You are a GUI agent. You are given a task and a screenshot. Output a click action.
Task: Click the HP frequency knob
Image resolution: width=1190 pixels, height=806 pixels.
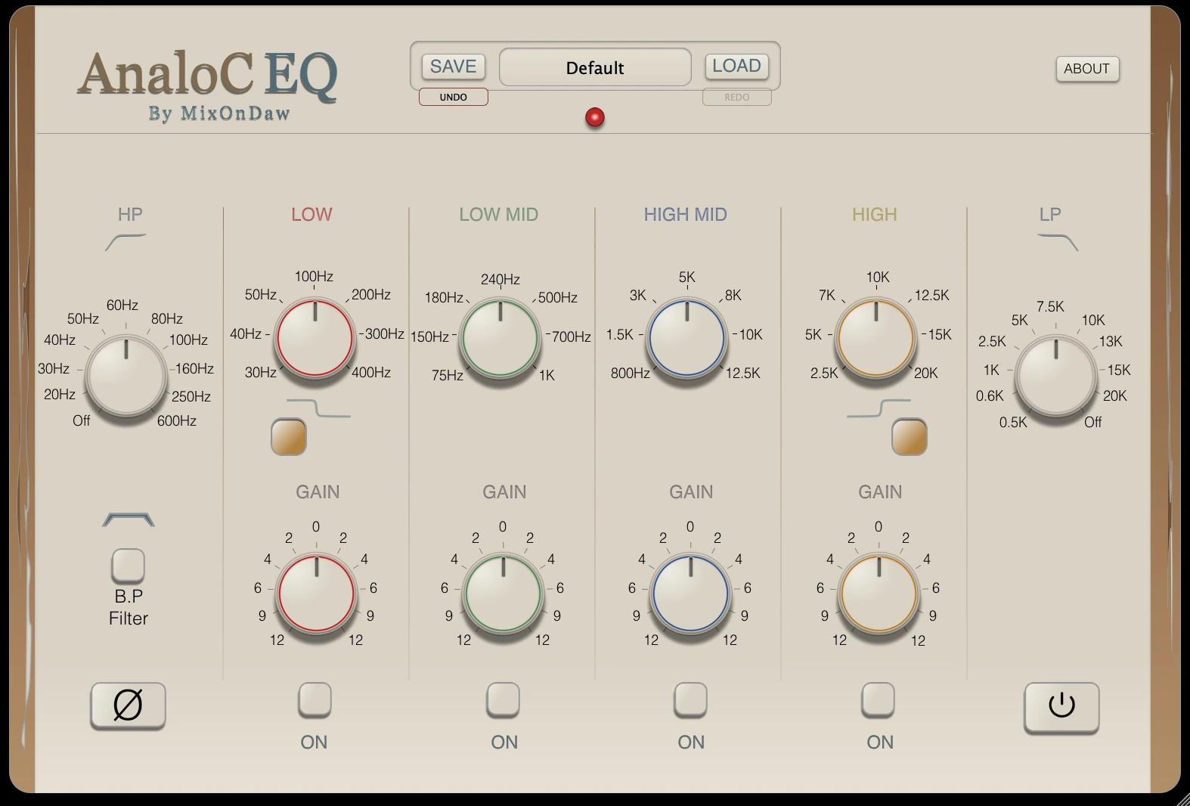coord(126,375)
